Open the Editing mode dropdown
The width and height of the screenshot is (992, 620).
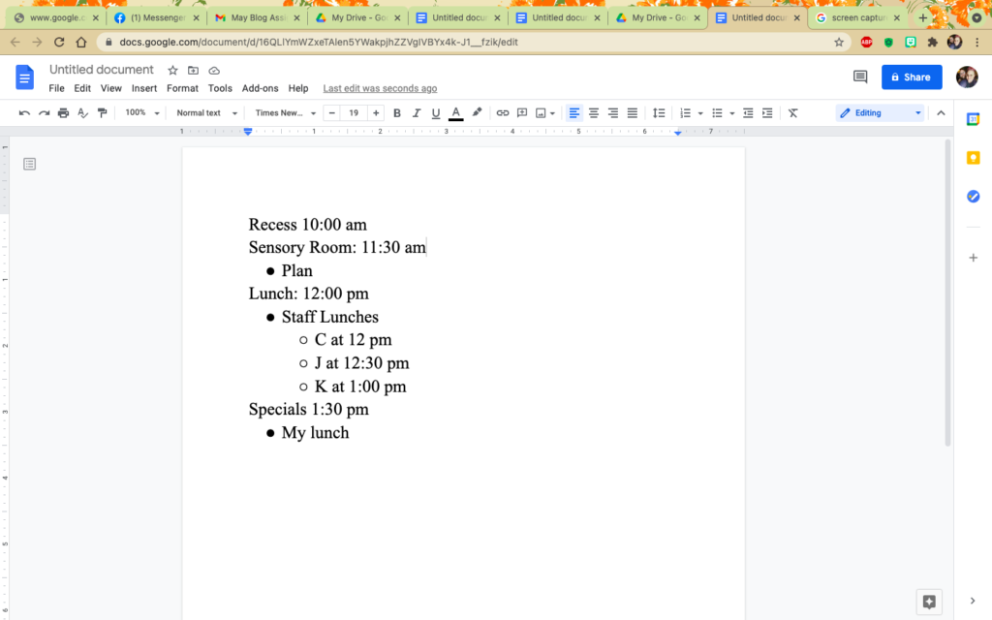pos(878,112)
